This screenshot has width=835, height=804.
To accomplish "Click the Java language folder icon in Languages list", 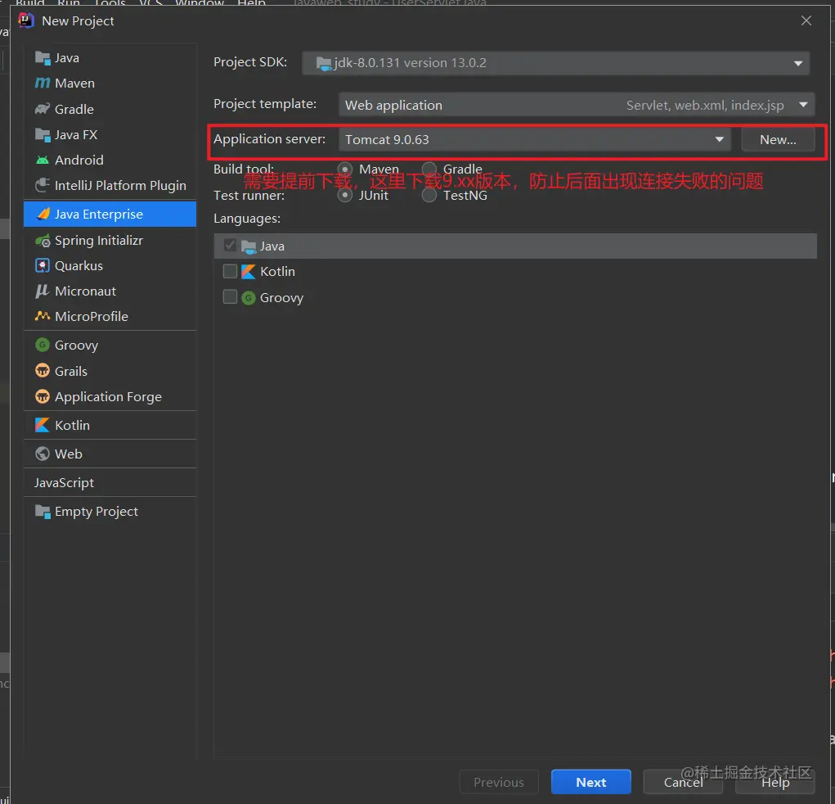I will tap(249, 246).
